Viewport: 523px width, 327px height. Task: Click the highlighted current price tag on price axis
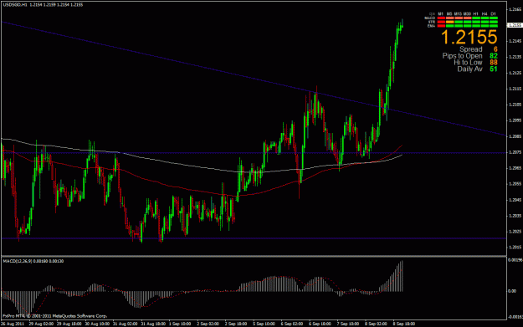(x=515, y=25)
